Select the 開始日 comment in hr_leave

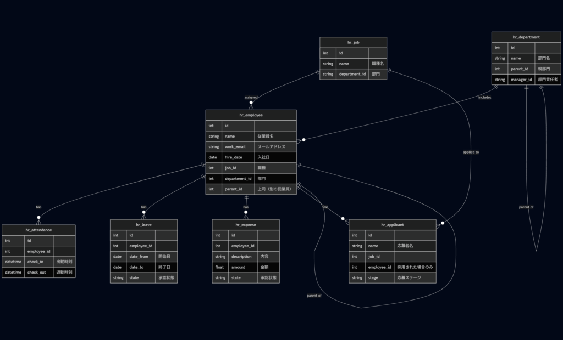click(166, 257)
